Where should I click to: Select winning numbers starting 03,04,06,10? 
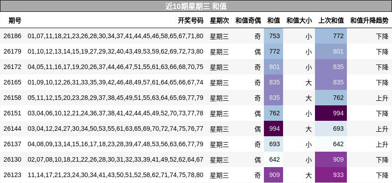tap(115, 113)
